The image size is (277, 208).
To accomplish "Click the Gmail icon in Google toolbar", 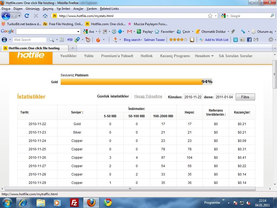I will pyautogui.click(x=130, y=31).
